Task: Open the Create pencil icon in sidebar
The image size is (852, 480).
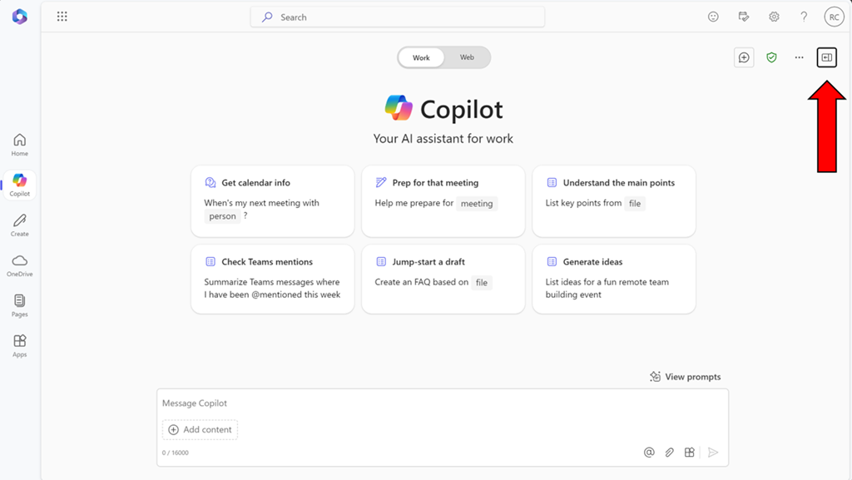Action: click(x=20, y=225)
